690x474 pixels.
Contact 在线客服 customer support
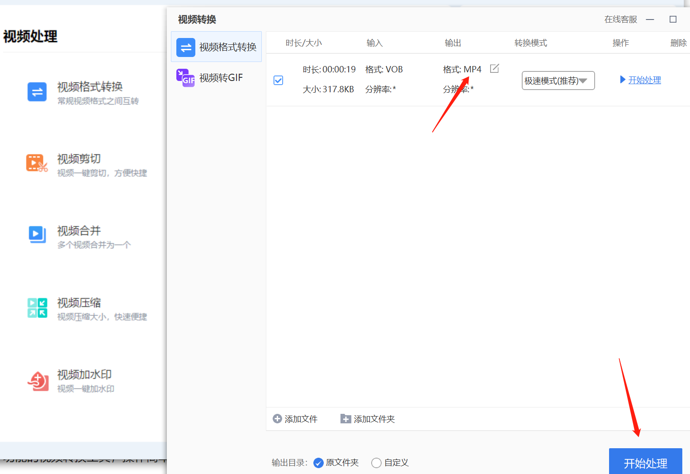click(x=620, y=19)
